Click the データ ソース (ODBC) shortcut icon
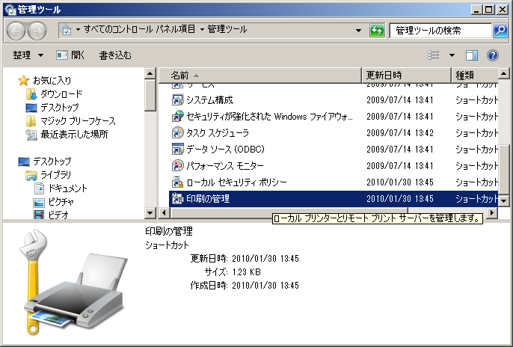This screenshot has width=513, height=347. (178, 149)
